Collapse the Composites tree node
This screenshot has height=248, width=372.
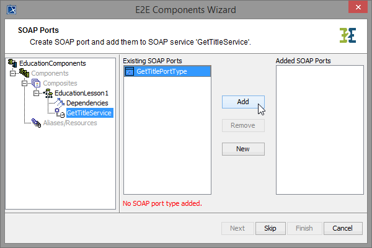point(24,83)
